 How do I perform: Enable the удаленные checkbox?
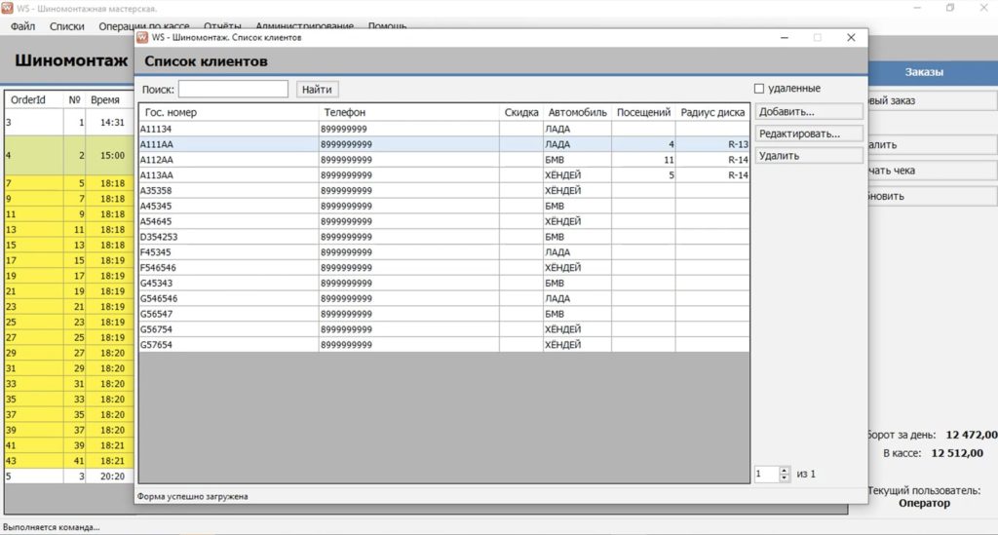pos(758,89)
